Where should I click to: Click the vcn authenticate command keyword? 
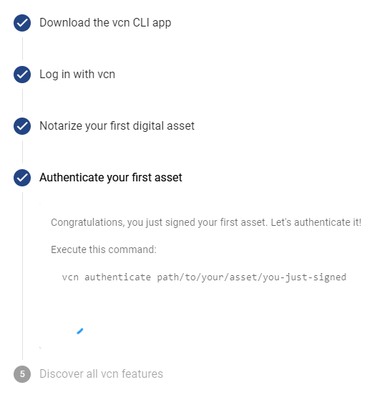(107, 277)
